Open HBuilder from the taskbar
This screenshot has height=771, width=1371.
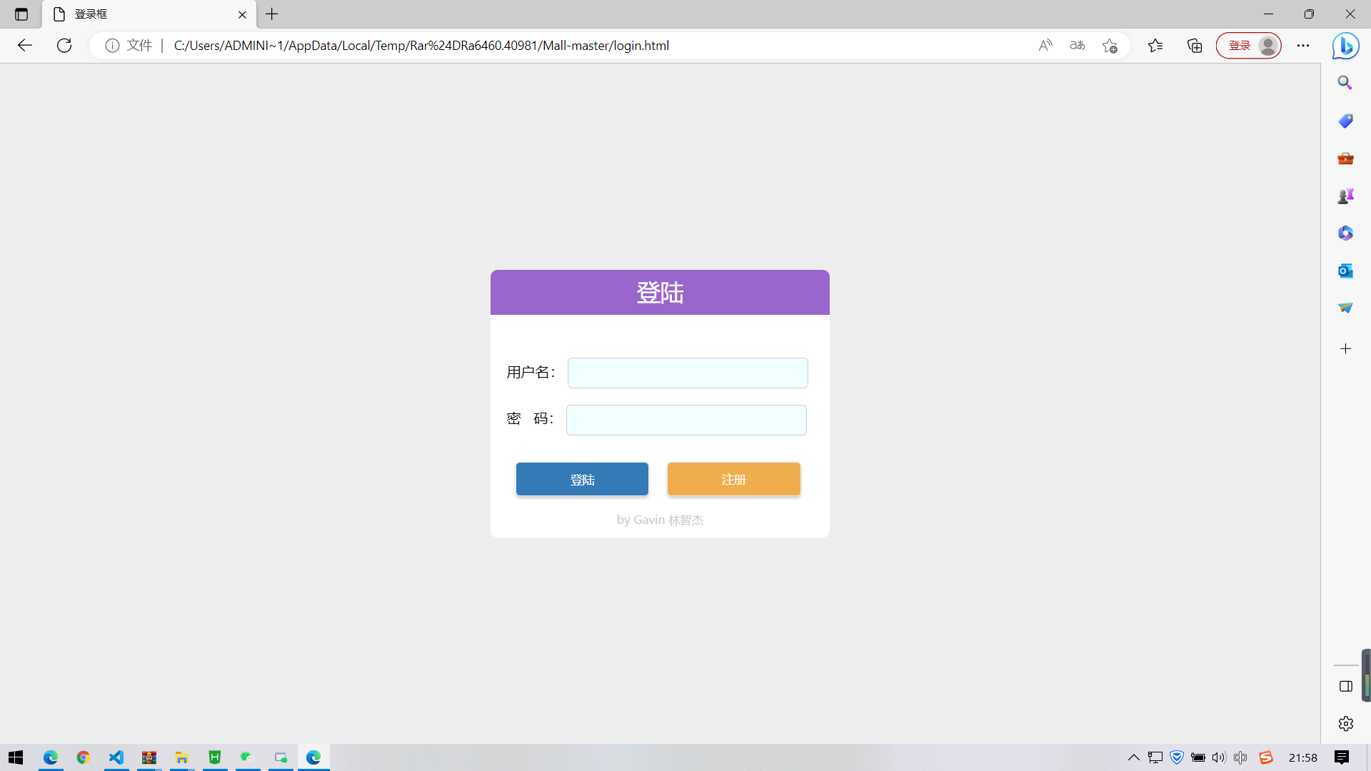[215, 757]
